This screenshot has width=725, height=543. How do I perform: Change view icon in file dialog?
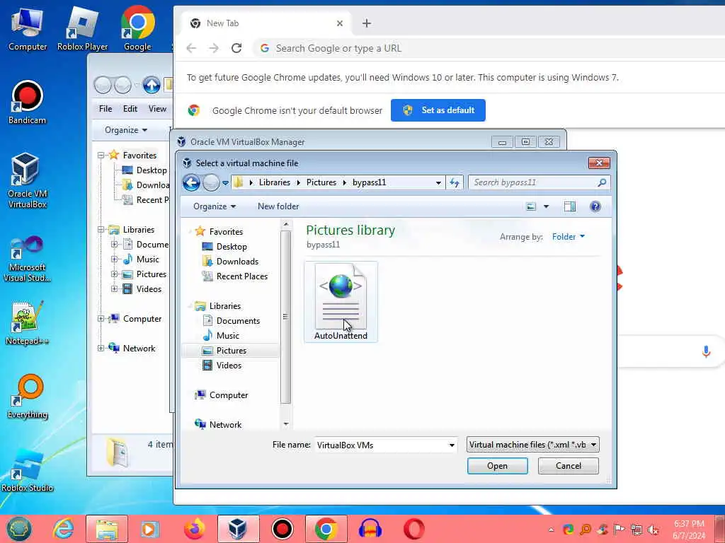[x=531, y=206]
